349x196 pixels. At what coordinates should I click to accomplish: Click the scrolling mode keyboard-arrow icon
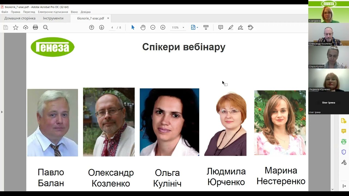click(206, 27)
